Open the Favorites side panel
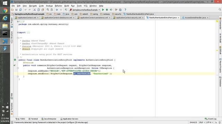The width and height of the screenshot is (222, 124). [x=12, y=109]
